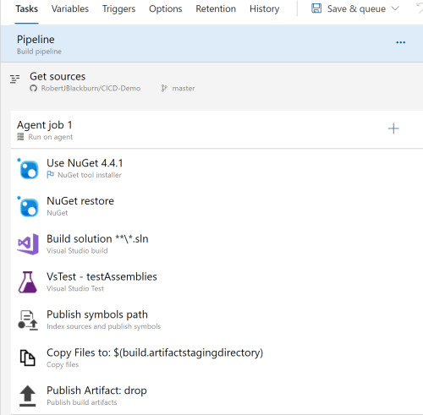Click the purple flask test icon
423x415 pixels.
point(28,282)
